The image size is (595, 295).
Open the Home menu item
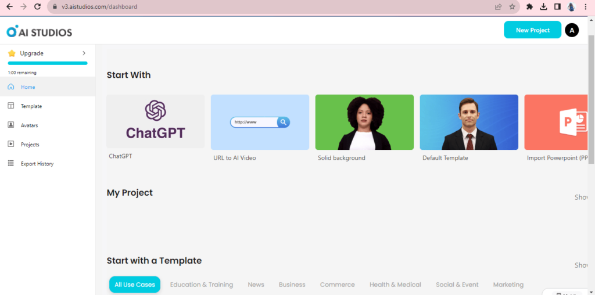click(48, 87)
